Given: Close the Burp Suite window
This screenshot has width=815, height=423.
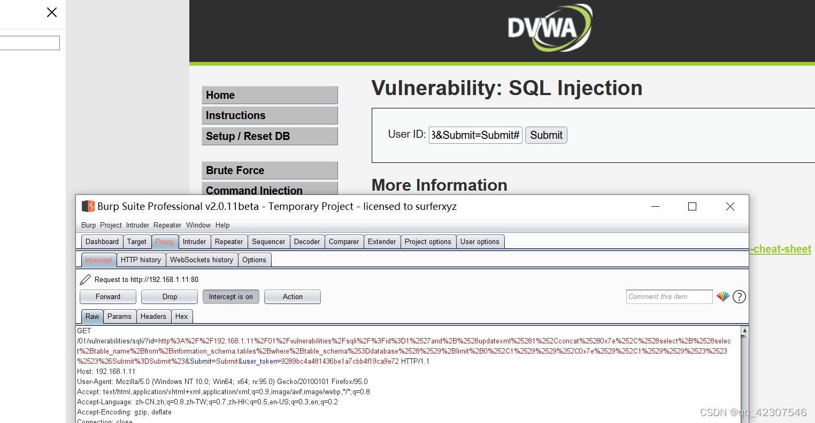Looking at the screenshot, I should [x=730, y=206].
